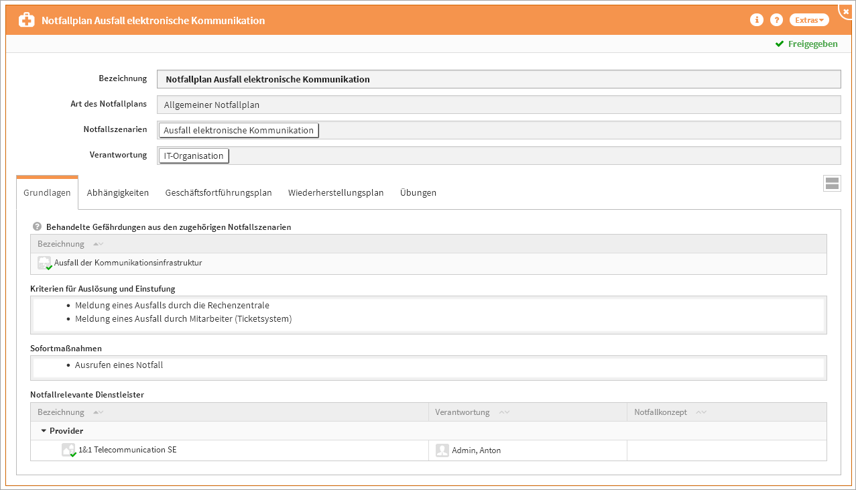Click the Ausfall elektronische Kommunikation scenario tag
Screen dimensions: 856x490
pos(239,131)
